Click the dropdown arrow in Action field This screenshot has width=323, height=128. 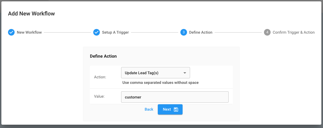(x=185, y=73)
